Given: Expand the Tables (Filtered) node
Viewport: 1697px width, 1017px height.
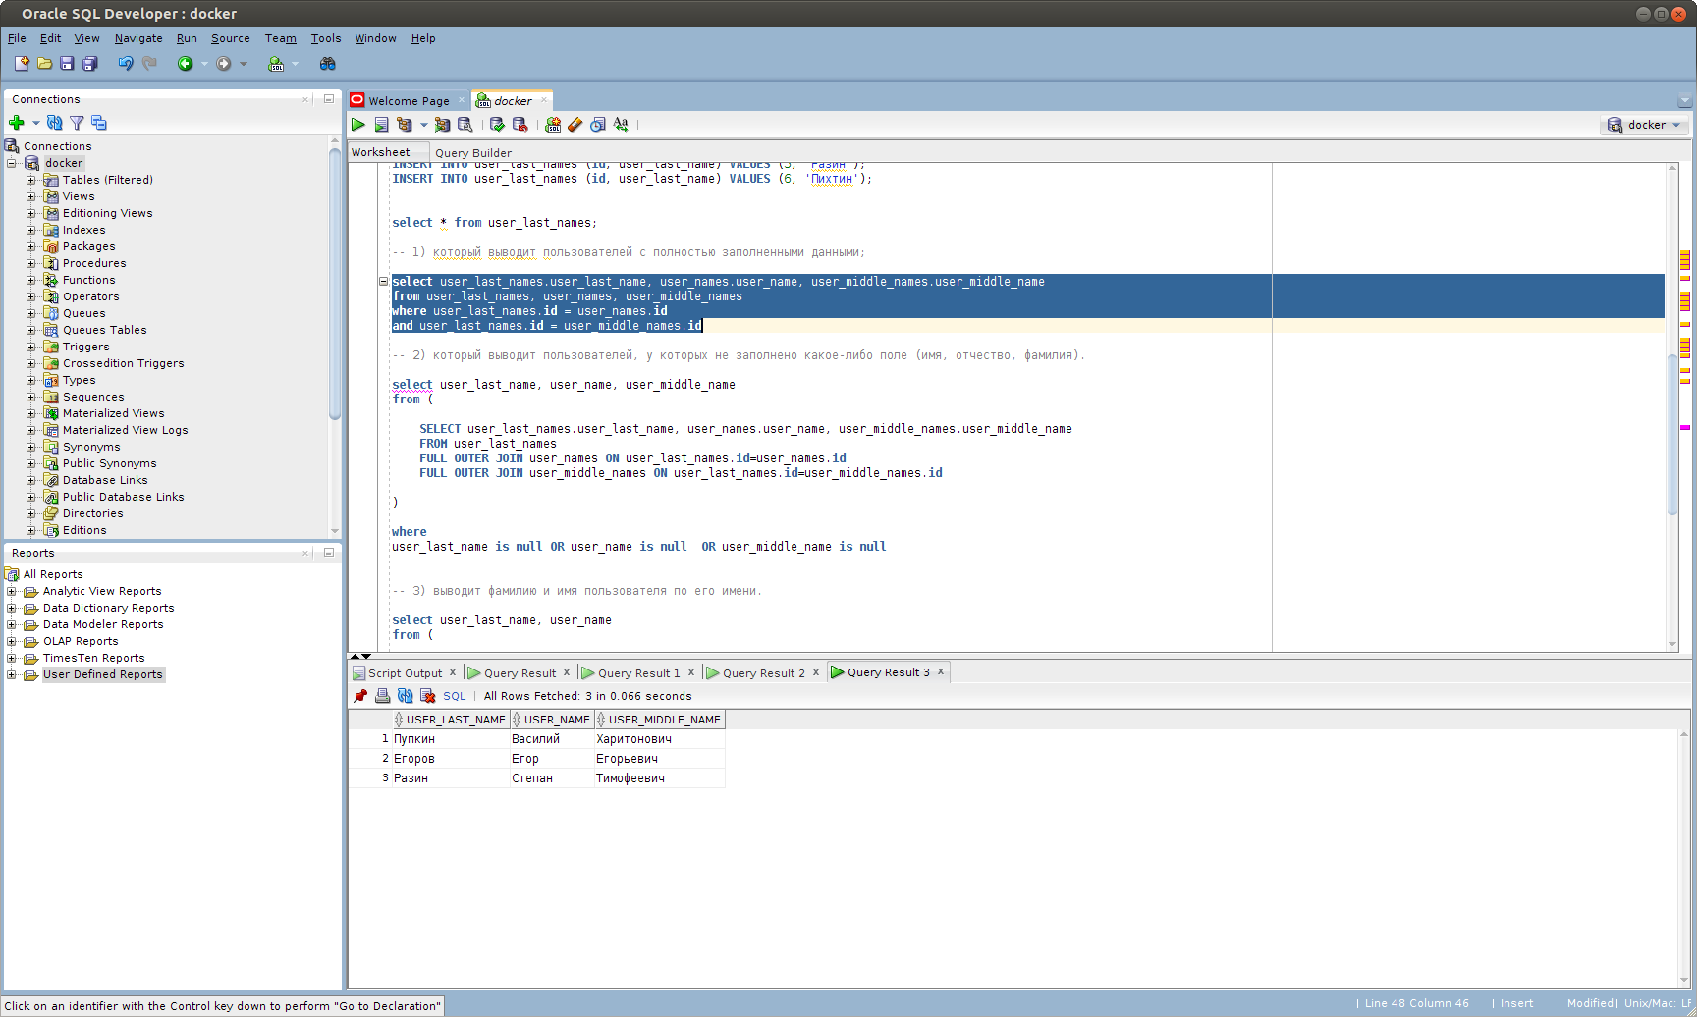Looking at the screenshot, I should click(30, 180).
